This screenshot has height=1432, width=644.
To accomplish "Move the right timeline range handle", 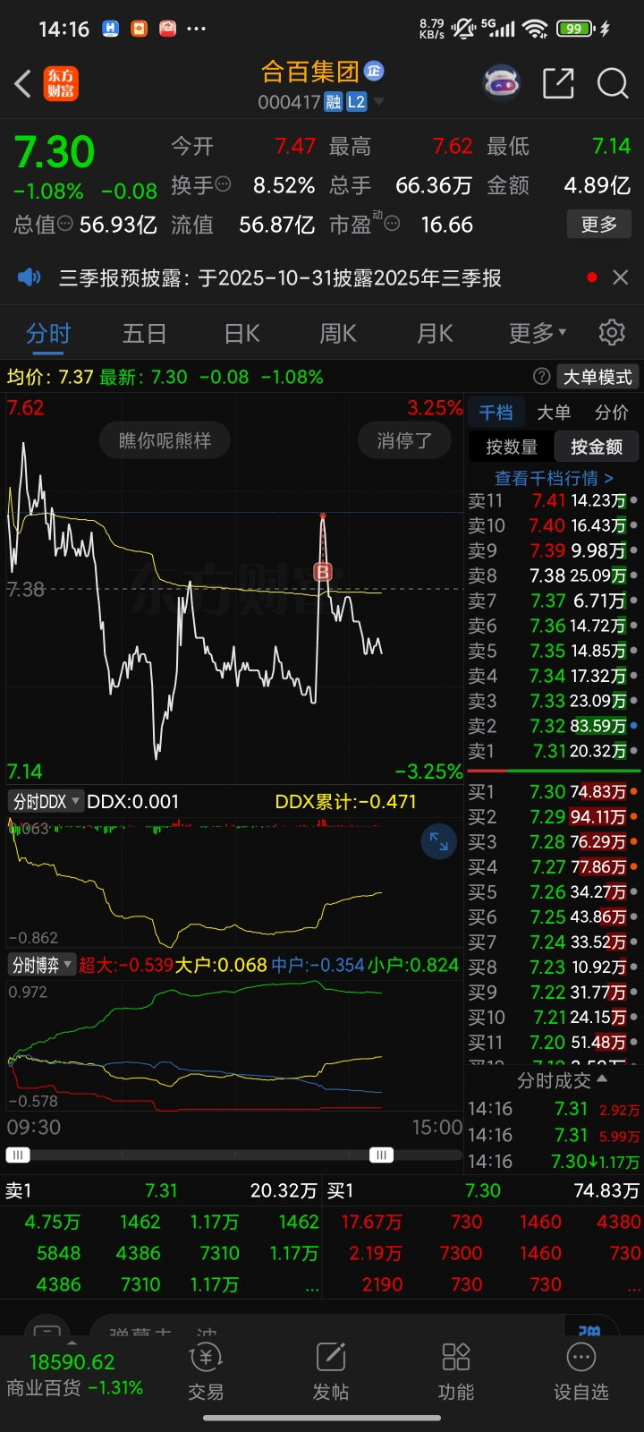I will click(x=382, y=1155).
